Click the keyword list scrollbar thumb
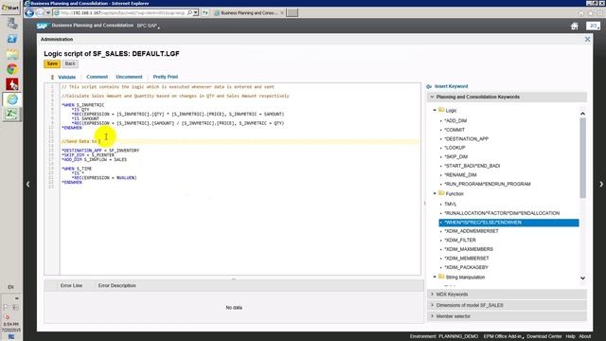 (x=583, y=158)
